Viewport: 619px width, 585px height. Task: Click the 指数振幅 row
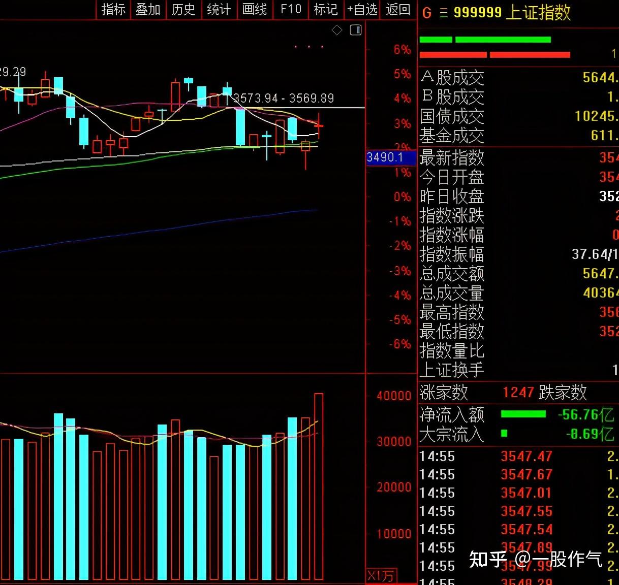pyautogui.click(x=518, y=254)
